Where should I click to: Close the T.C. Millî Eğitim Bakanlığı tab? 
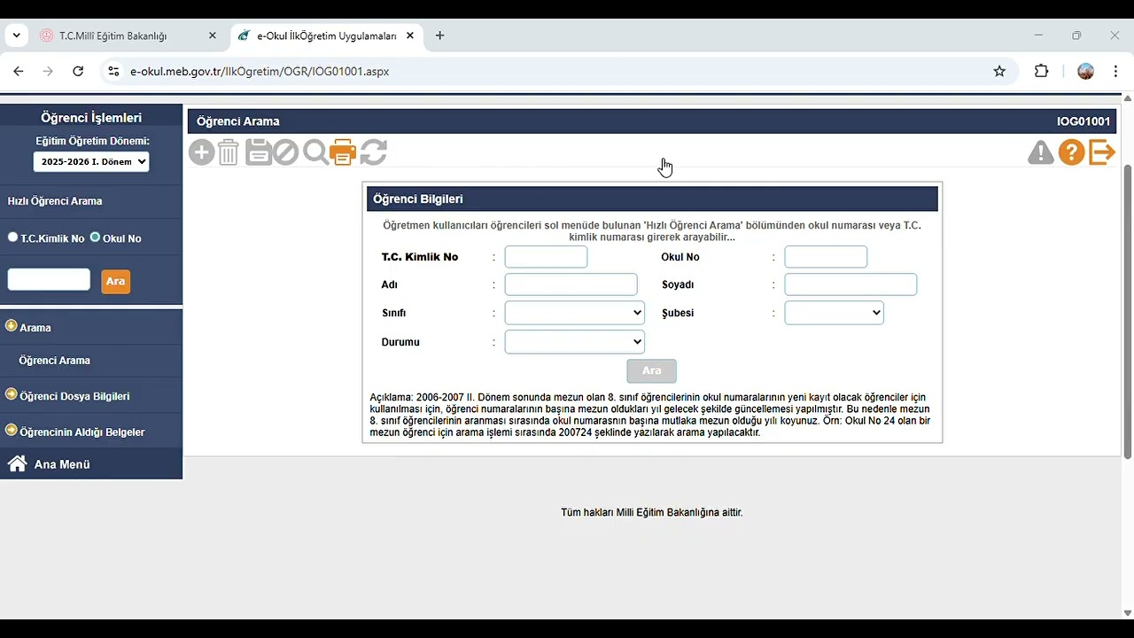(x=212, y=35)
